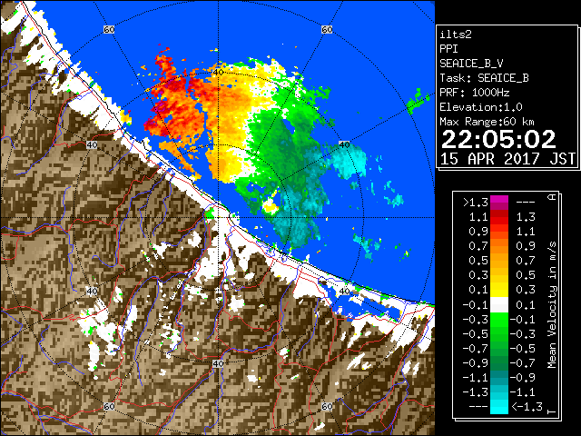Click the radar site name 'ilts2'

456,35
